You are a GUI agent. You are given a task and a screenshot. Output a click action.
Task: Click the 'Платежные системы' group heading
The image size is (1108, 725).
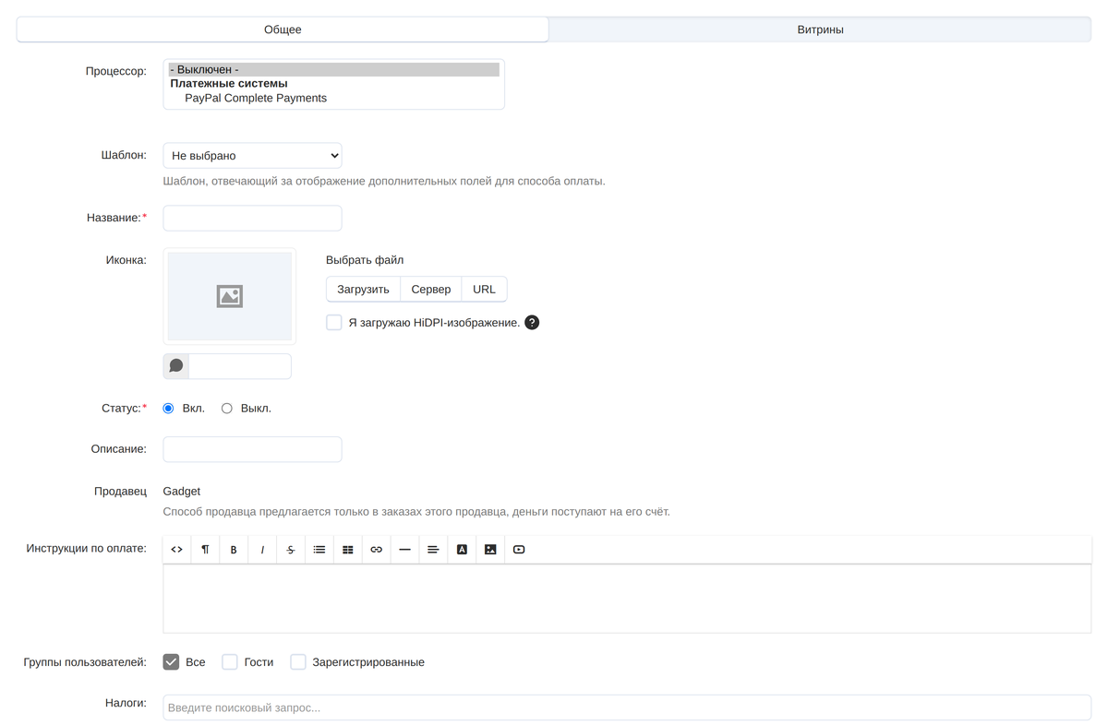pyautogui.click(x=229, y=84)
